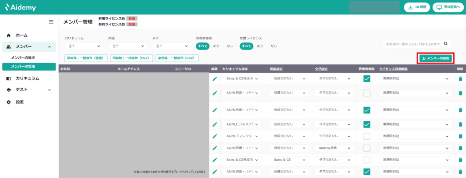466x178 pixels.
Task: Click the magnifier icon in the name search
Action: pyautogui.click(x=446, y=44)
